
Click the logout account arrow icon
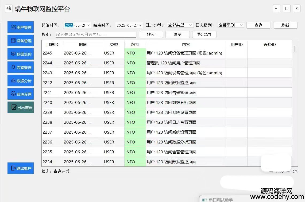[x=13, y=168]
